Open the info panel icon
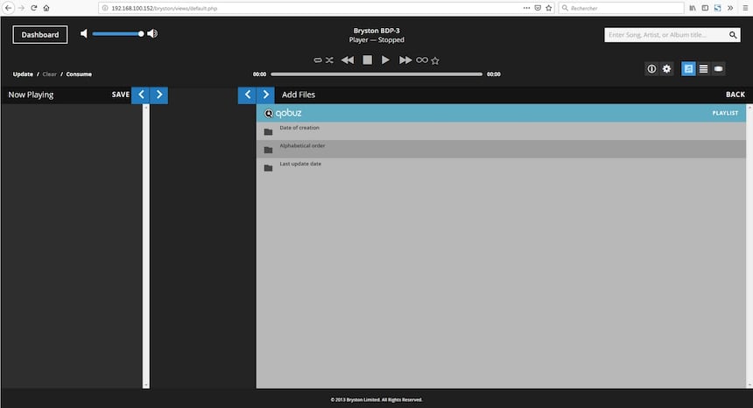 click(651, 69)
